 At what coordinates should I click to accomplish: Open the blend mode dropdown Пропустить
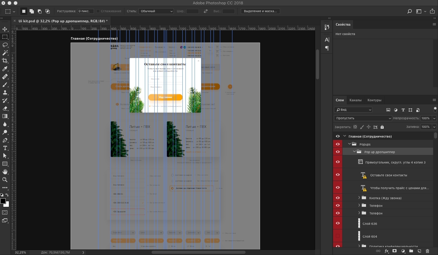click(363, 118)
